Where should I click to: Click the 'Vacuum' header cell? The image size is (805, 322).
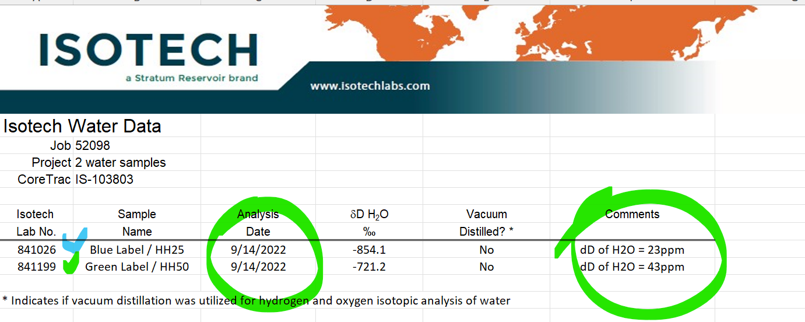click(x=487, y=214)
